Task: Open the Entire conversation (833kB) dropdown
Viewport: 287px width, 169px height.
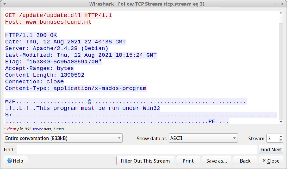Action: pos(63,139)
